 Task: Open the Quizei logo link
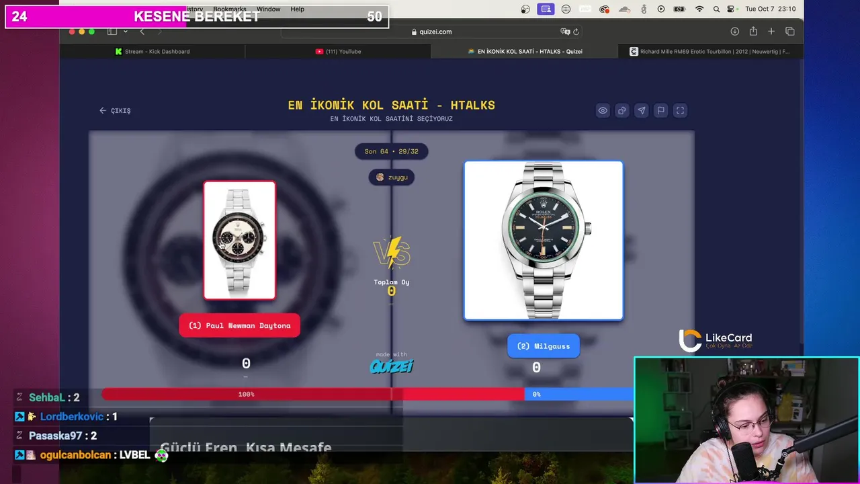pyautogui.click(x=392, y=366)
